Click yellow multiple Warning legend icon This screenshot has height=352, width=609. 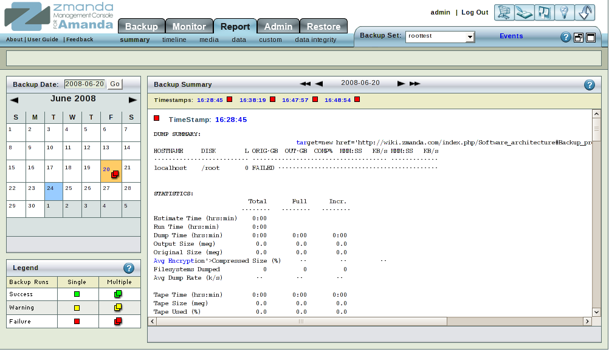[118, 308]
